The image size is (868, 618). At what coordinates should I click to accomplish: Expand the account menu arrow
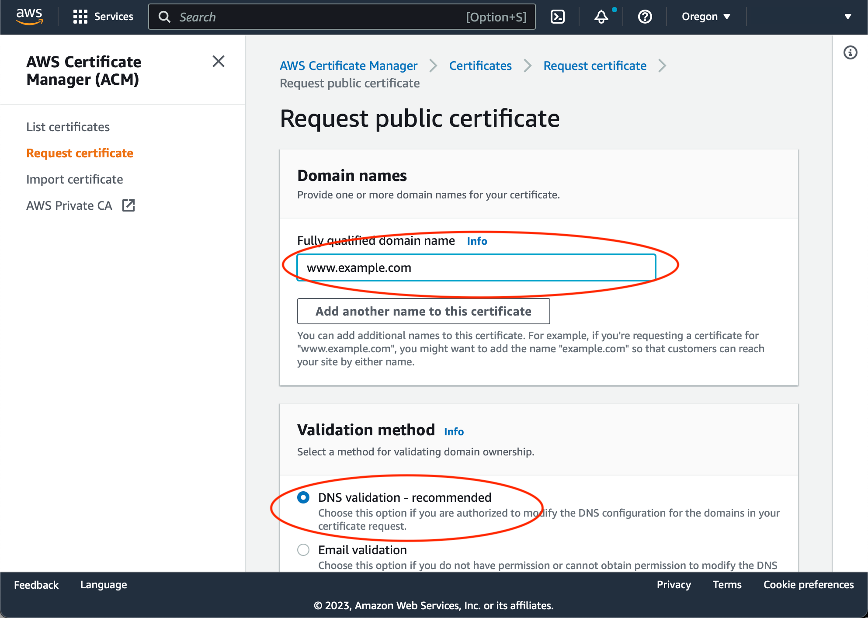click(x=848, y=17)
